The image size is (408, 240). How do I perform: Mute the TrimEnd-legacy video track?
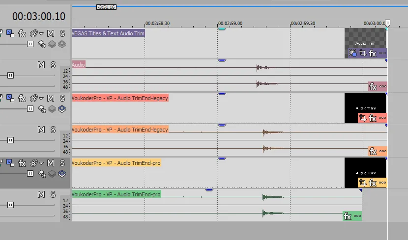pos(51,98)
